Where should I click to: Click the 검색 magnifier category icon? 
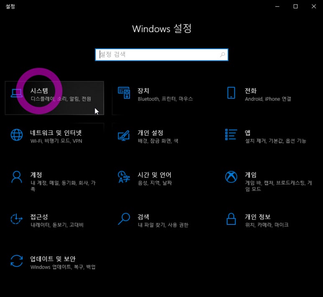124,219
